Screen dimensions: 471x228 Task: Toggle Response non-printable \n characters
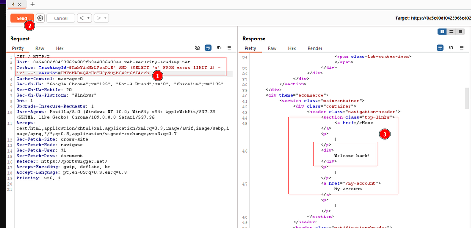point(451,47)
